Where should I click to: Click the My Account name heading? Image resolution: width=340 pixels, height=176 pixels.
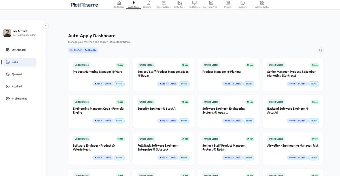tap(20, 31)
